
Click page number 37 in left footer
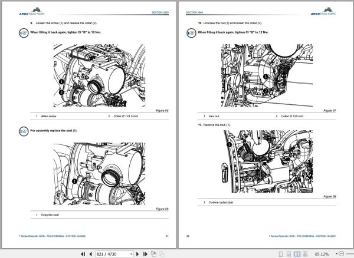(x=167, y=236)
